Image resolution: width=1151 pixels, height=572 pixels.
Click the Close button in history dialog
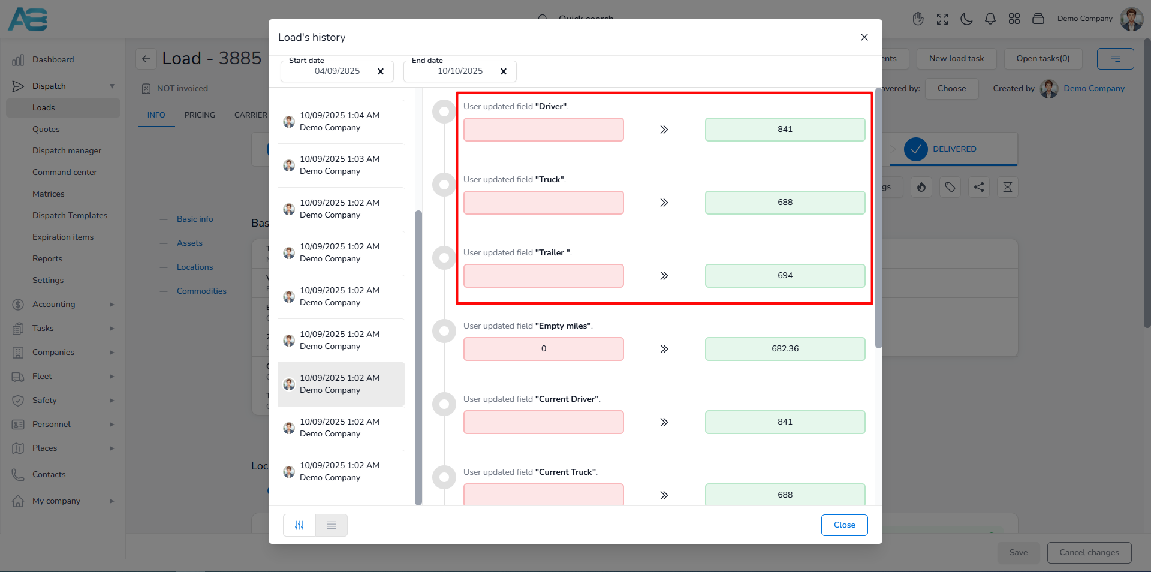coord(844,525)
